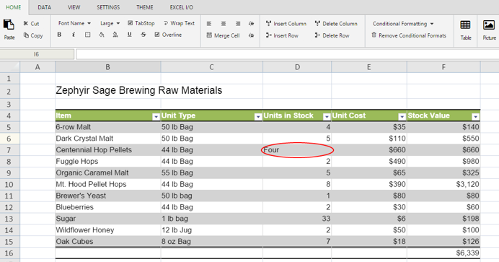This screenshot has width=499, height=262.
Task: Open the Large font size dropdown
Action: click(110, 23)
